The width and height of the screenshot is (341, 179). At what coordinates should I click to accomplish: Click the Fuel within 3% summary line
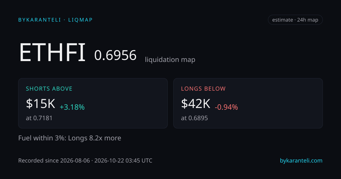pos(70,138)
